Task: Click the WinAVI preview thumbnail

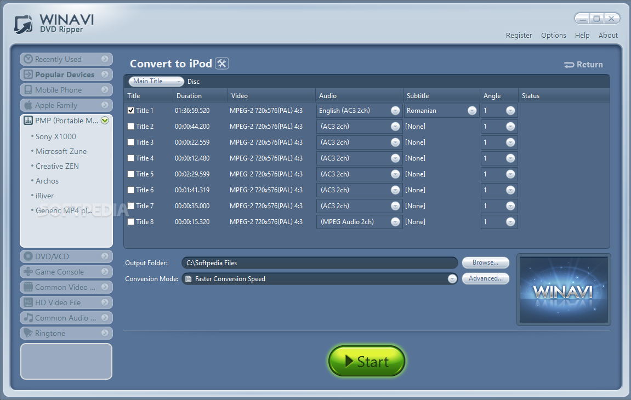Action: (564, 290)
